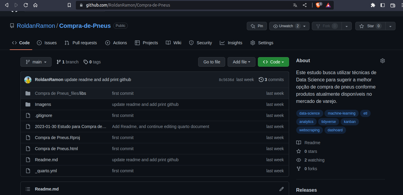Open the Add file dropdown
This screenshot has height=195, width=403.
pos(241,62)
